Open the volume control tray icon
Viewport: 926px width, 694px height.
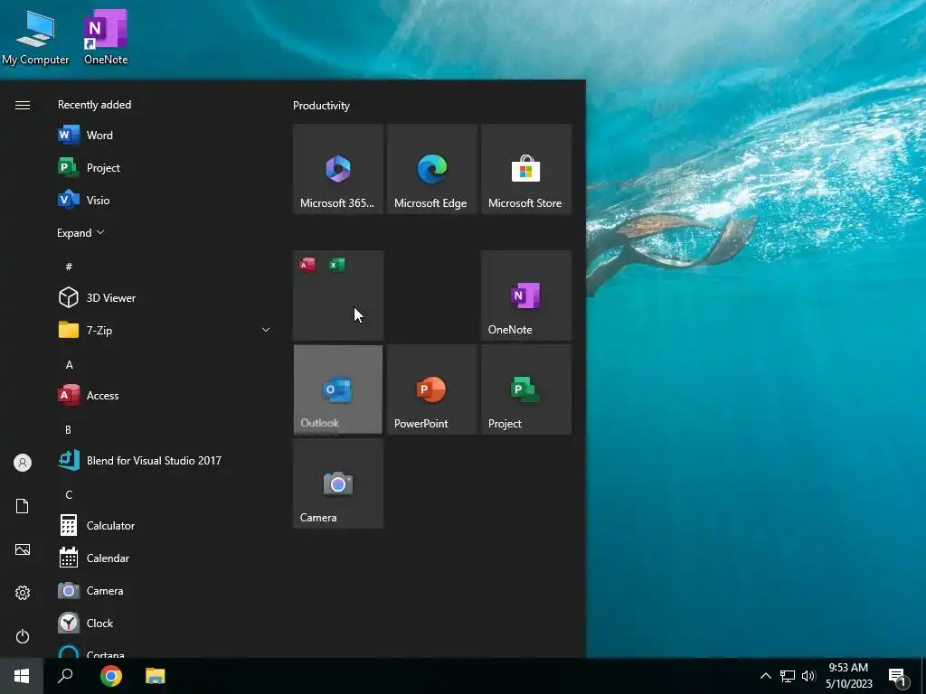pyautogui.click(x=808, y=676)
